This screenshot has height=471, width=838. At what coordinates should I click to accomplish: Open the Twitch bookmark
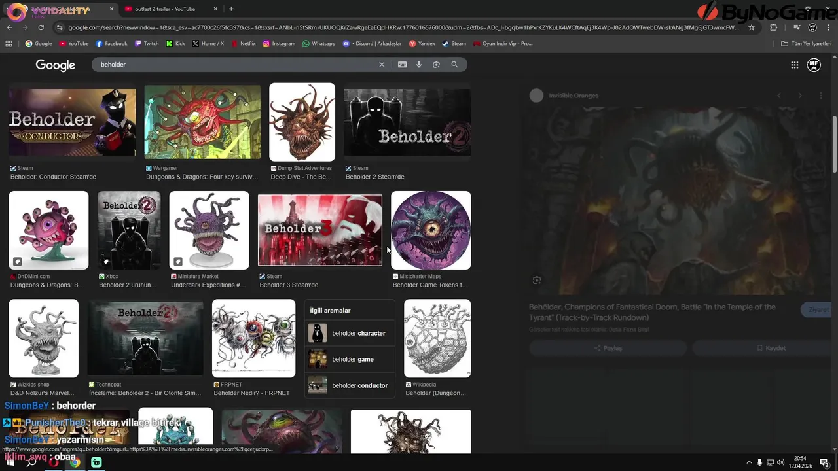(147, 43)
